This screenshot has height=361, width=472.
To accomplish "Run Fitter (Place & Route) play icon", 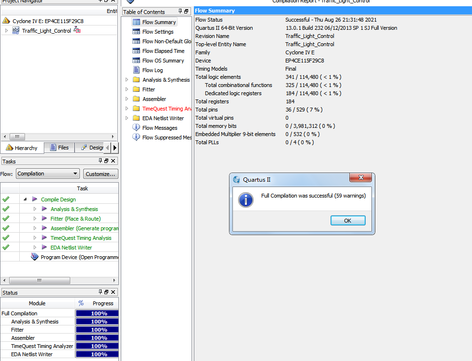I will point(44,218).
